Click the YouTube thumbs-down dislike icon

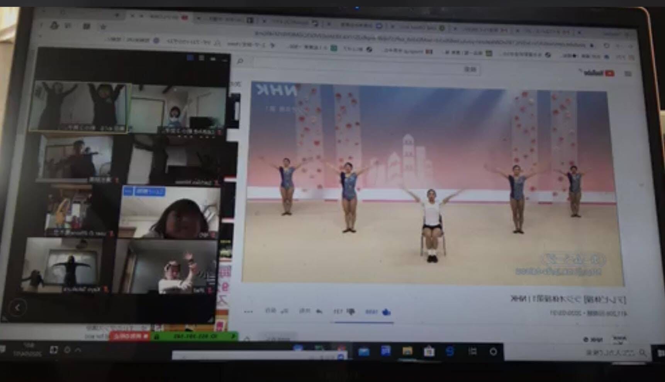click(x=351, y=312)
